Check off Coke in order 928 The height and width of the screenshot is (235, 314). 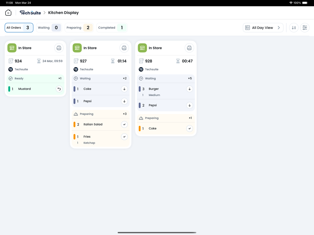(190, 129)
